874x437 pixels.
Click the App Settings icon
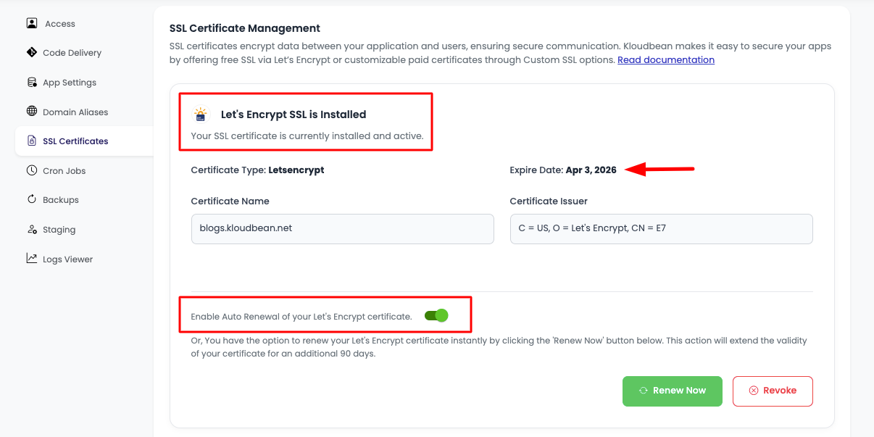(31, 82)
